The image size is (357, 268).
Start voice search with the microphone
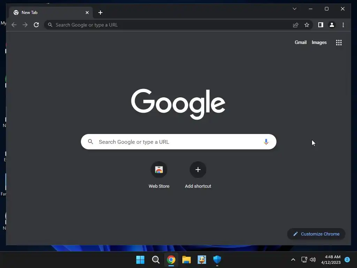click(x=266, y=142)
